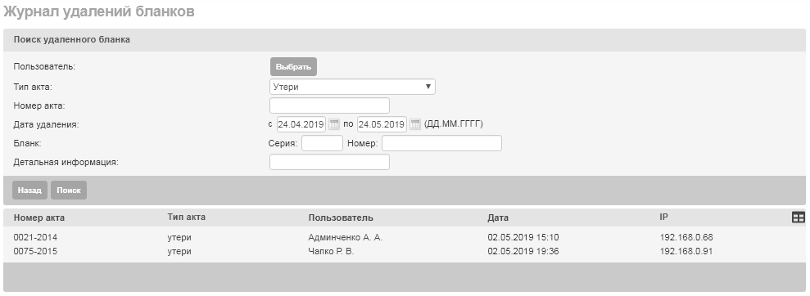Screen dimensions: 810x296
Task: Sort by Дата column header
Action: tap(498, 218)
